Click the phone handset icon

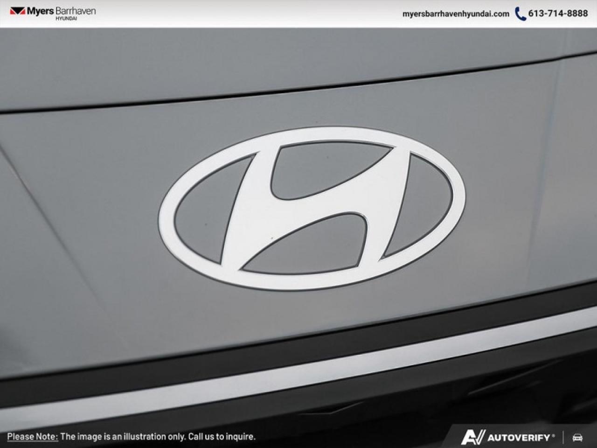[520, 14]
